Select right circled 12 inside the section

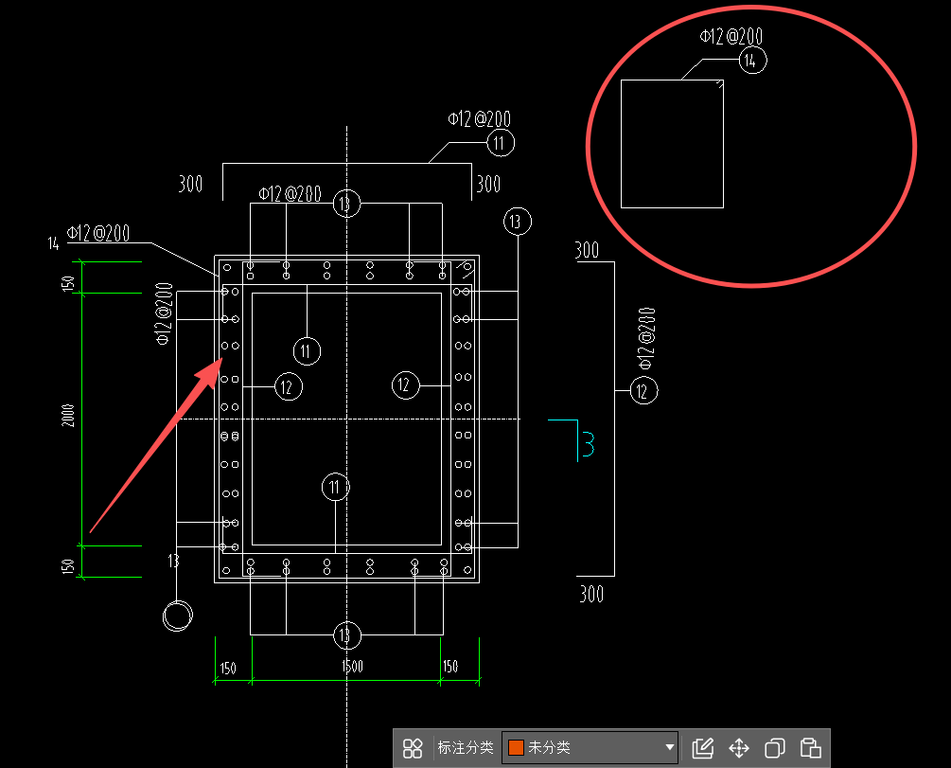[405, 384]
